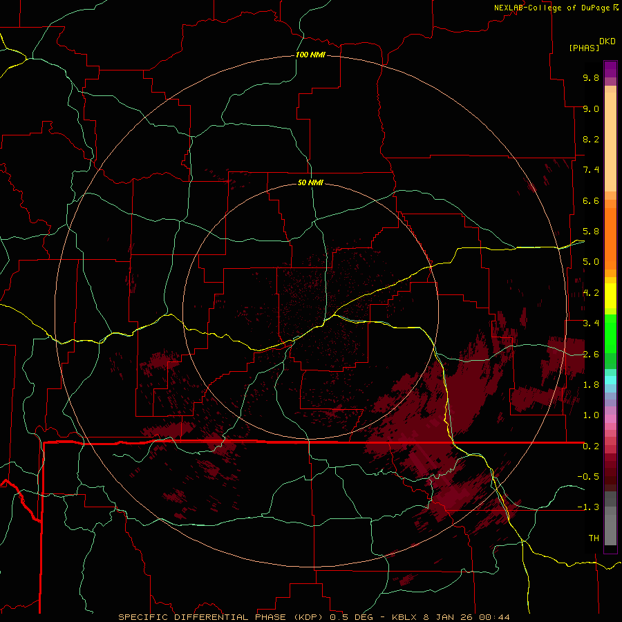Click the 8.2 scale value
Screen dimensions: 622x622
tap(591, 139)
